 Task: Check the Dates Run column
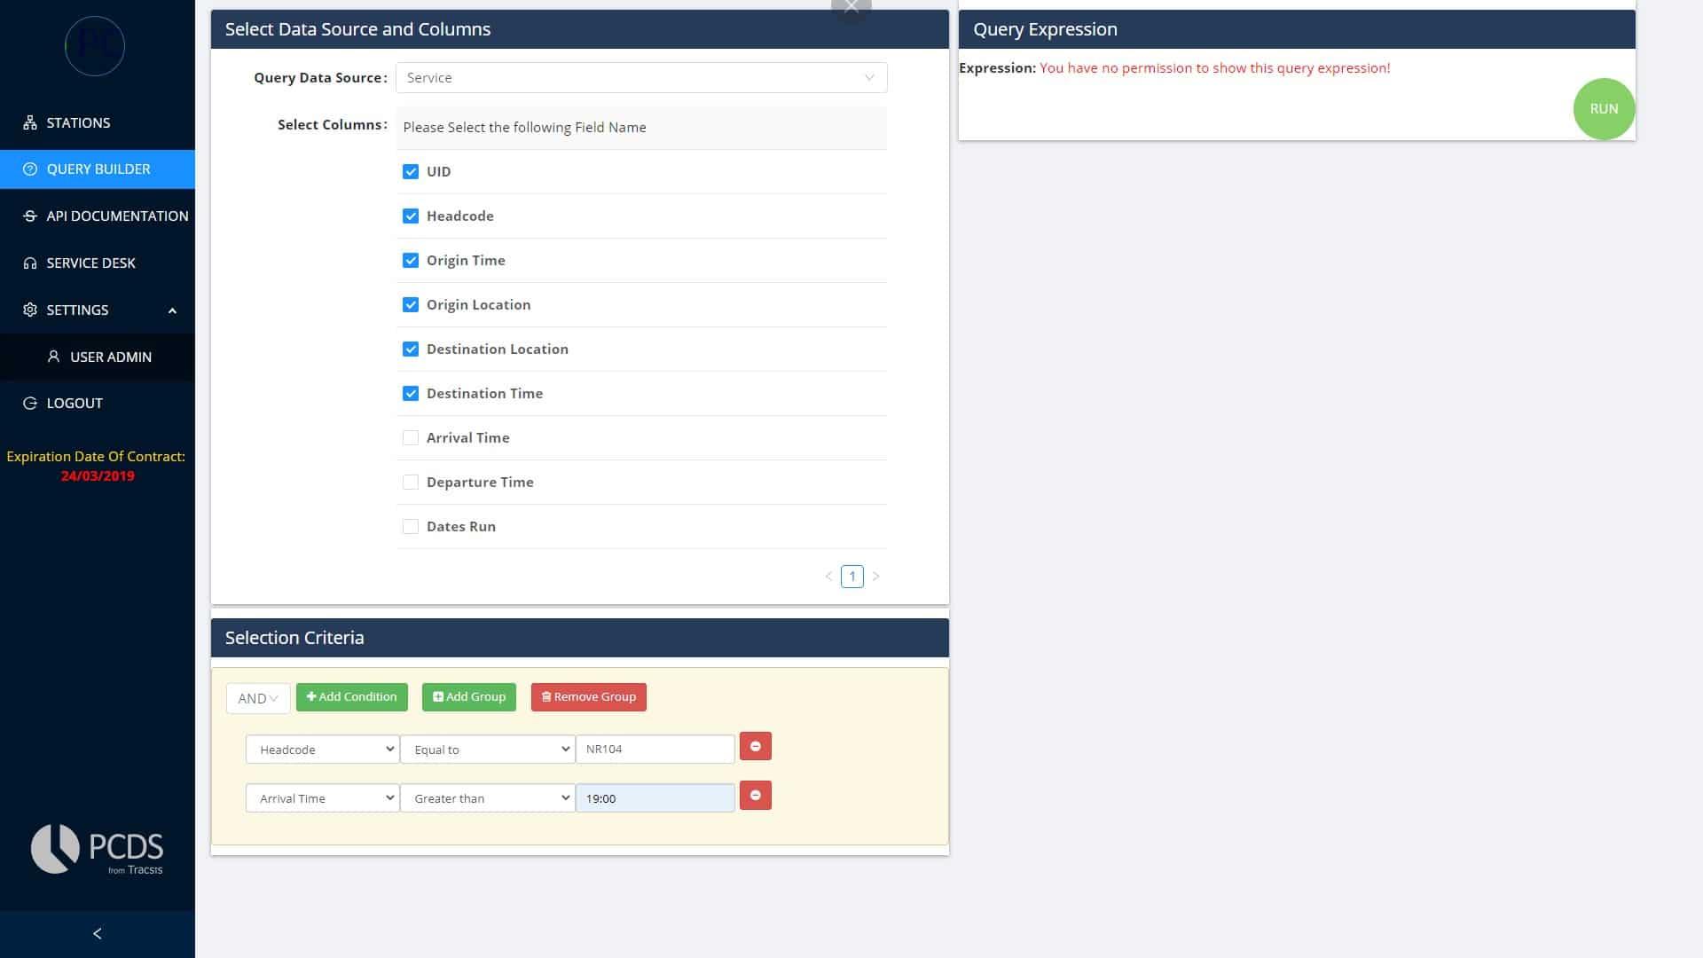[x=411, y=526]
